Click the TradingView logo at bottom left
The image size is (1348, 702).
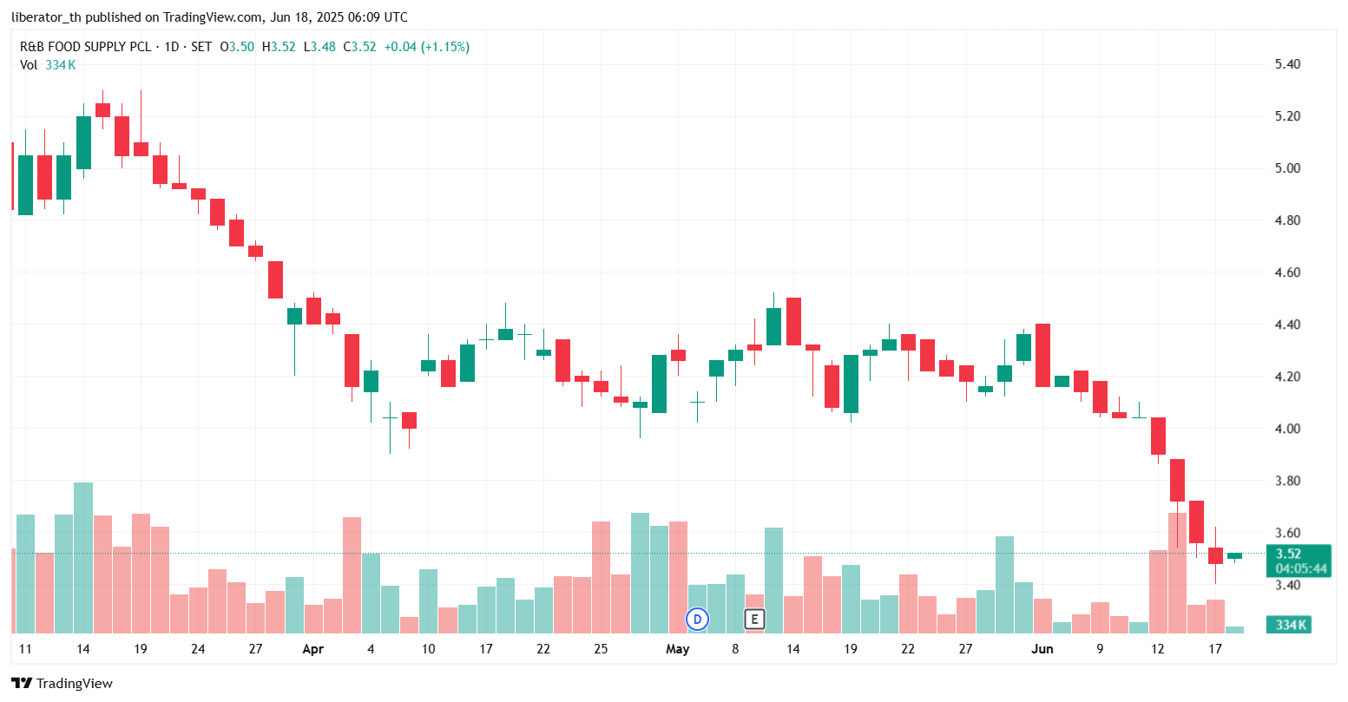(x=62, y=683)
